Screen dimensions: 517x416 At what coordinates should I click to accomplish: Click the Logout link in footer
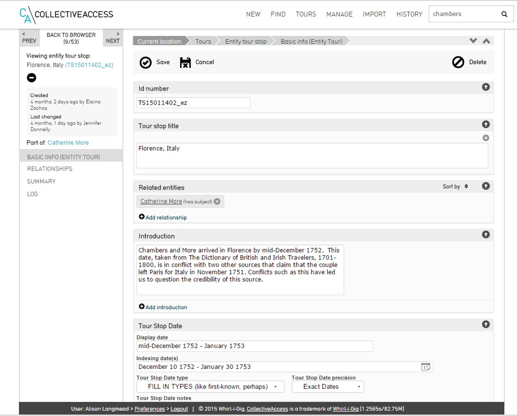point(179,409)
